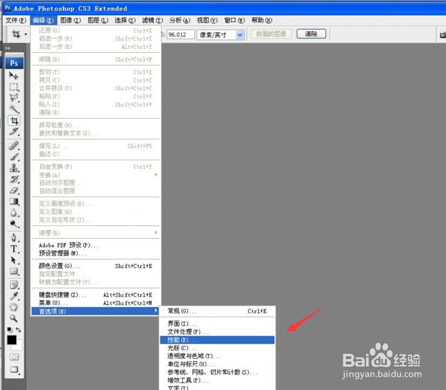Open Preset Manager from Edit menu
This screenshot has height=390, width=446.
pyautogui.click(x=96, y=253)
